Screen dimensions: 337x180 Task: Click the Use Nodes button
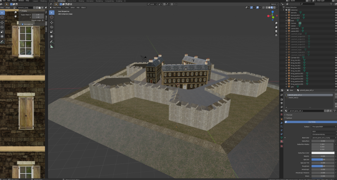point(311,122)
